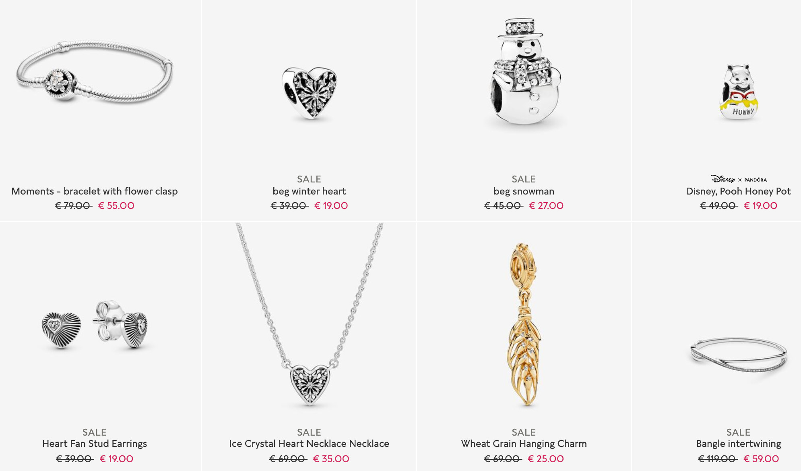Image resolution: width=801 pixels, height=471 pixels.
Task: Open the Heart Fan Stud Earrings image
Action: click(x=95, y=325)
